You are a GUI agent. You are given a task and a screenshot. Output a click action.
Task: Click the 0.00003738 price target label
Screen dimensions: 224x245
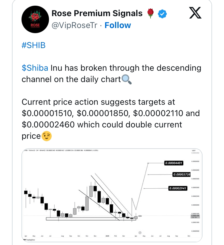pos(181,174)
